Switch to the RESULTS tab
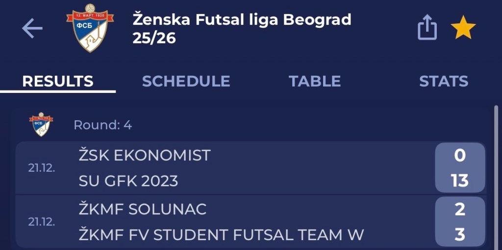 tap(58, 81)
